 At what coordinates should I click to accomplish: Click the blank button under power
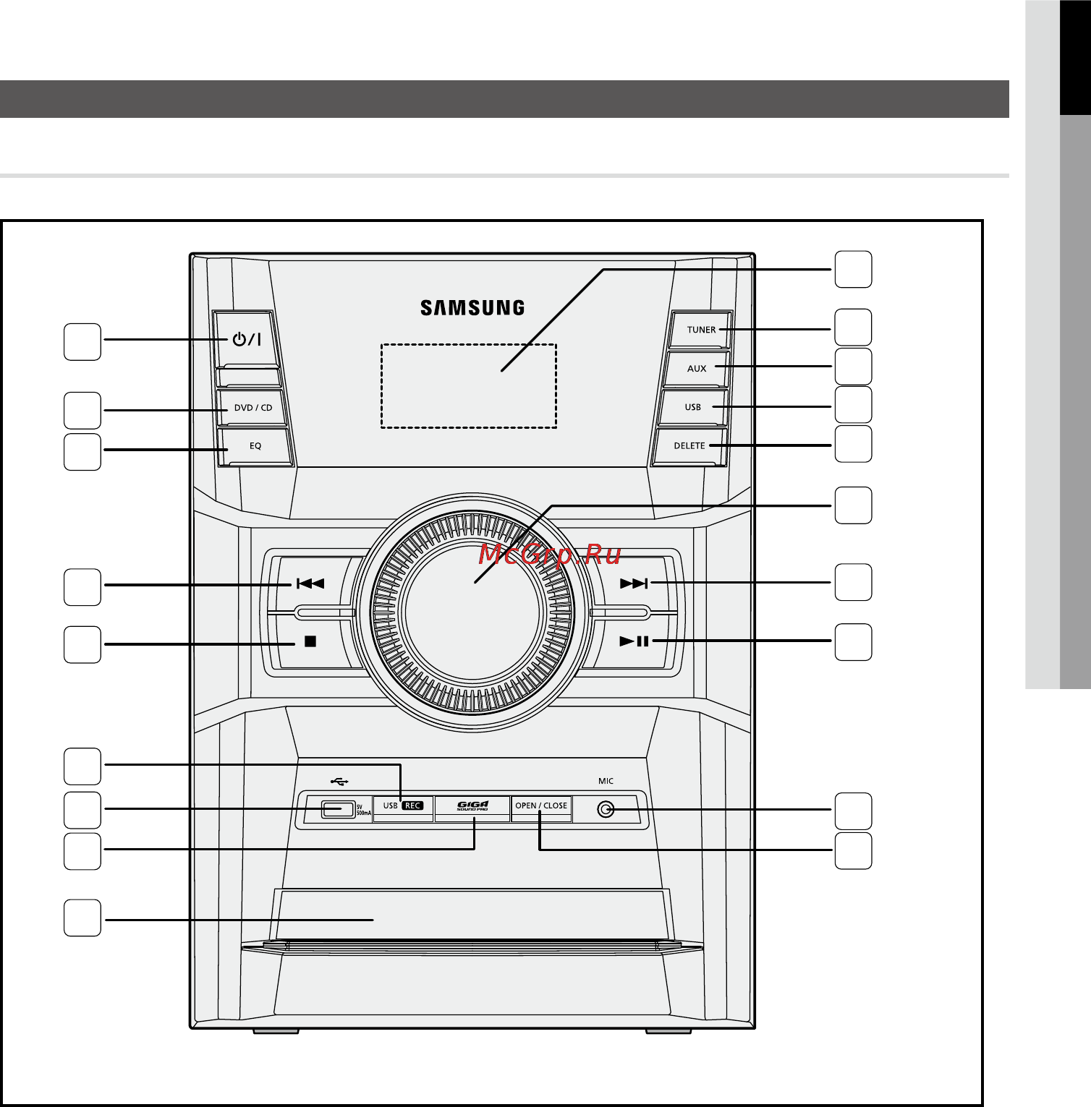pos(249,377)
